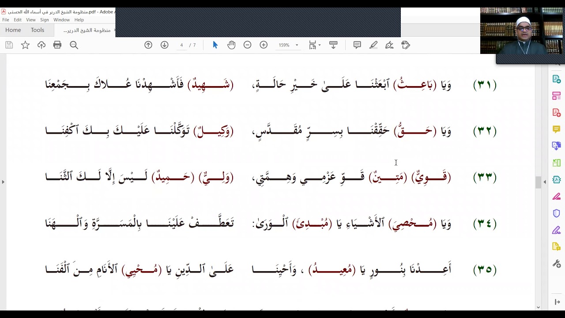Open the purple Fill & Sign tool

557,230
